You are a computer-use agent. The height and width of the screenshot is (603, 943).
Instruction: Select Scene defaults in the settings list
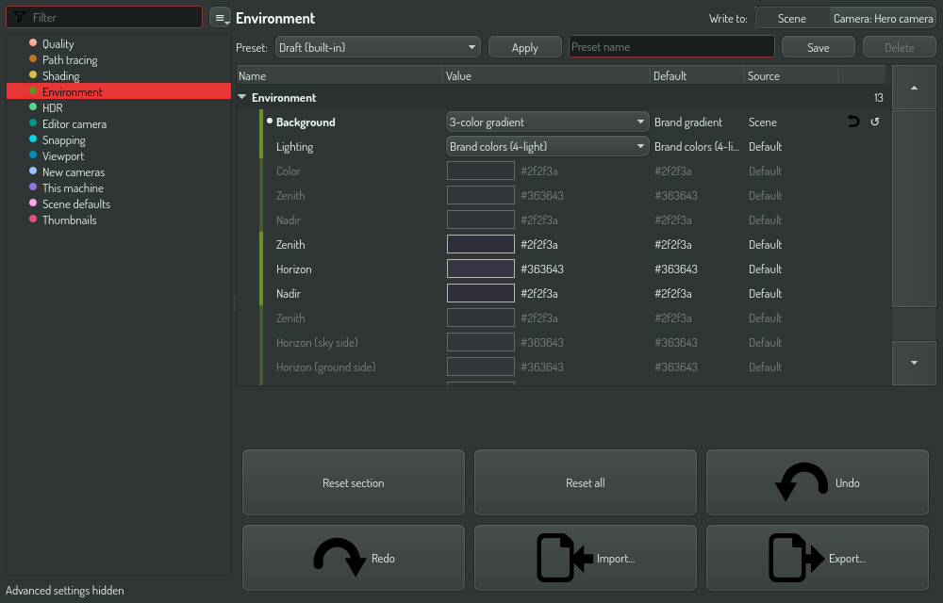119,204
